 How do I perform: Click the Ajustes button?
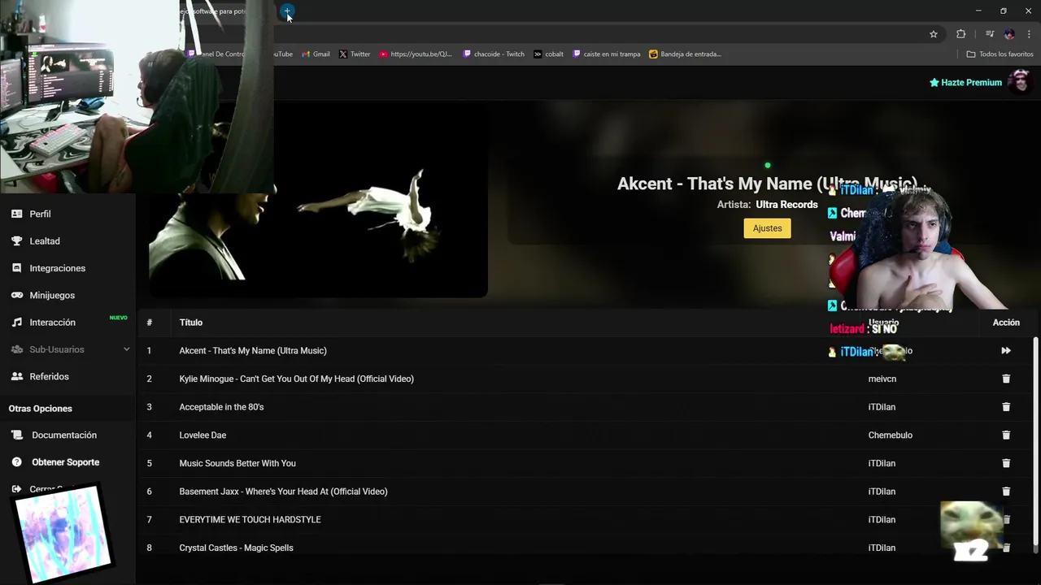[x=767, y=228]
